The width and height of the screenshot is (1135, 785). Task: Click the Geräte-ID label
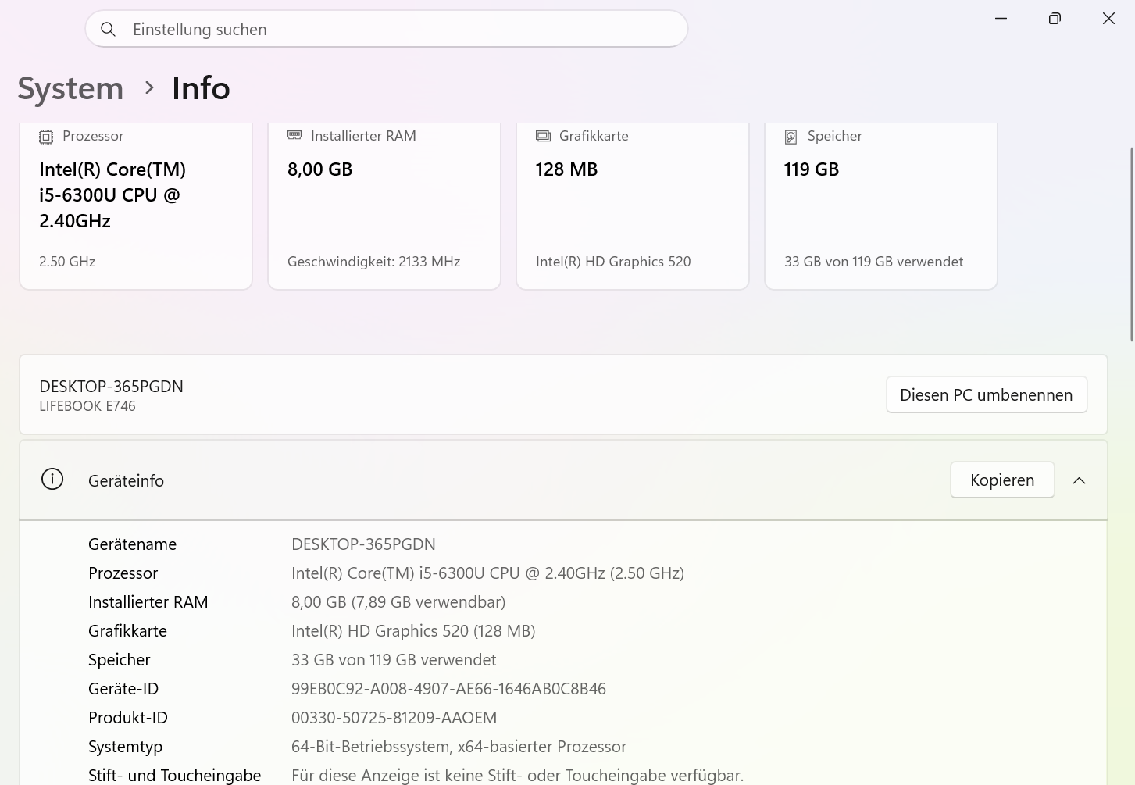pyautogui.click(x=123, y=689)
